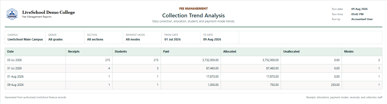Click the Accountant User run-by value

click(x=362, y=19)
